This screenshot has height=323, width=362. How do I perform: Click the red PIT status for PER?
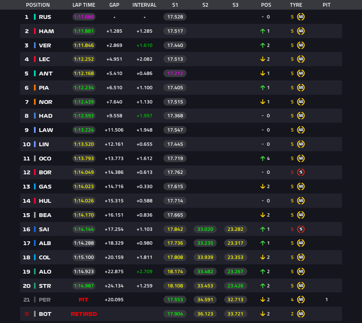tap(83, 300)
